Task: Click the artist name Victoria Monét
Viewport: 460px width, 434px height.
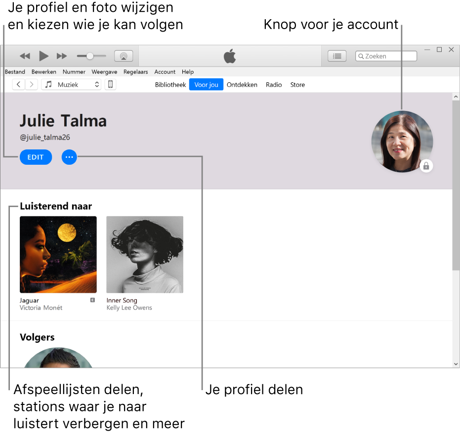Action: pyautogui.click(x=41, y=308)
